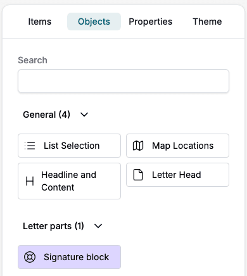Add the Map Locations object

click(177, 146)
